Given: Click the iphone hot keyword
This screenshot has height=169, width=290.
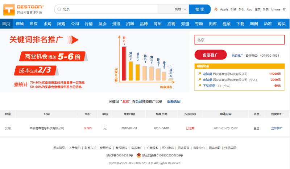Looking at the screenshot, I should click(275, 9).
